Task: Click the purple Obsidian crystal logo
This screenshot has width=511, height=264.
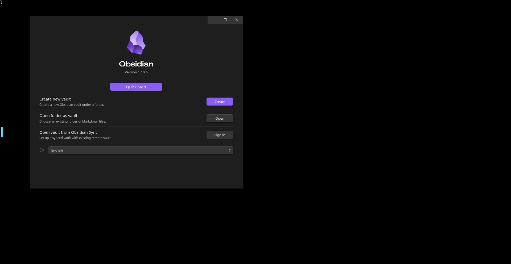Action: (136, 43)
